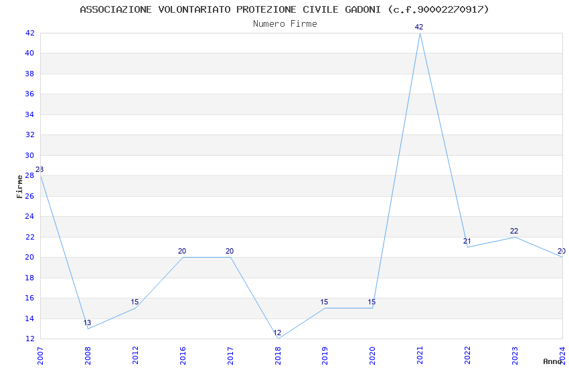Click the 2012 x-axis year label
Viewport: 569px width, 368px height.
coord(135,356)
